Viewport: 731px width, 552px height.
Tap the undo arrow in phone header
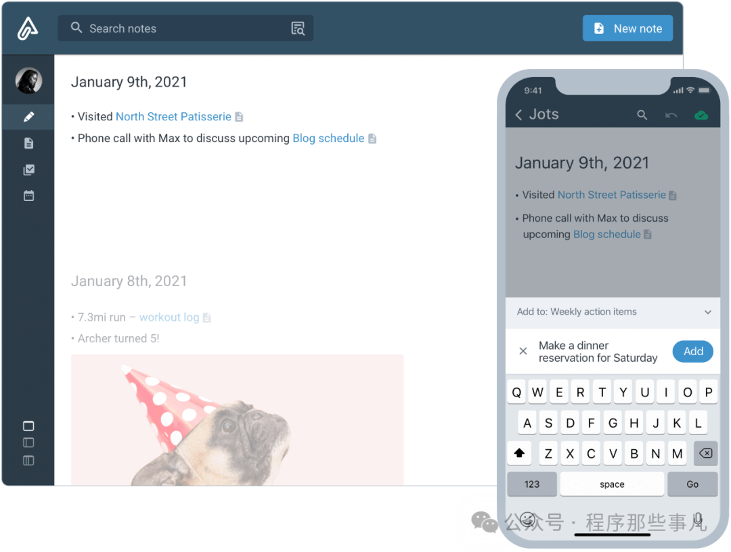tap(671, 115)
